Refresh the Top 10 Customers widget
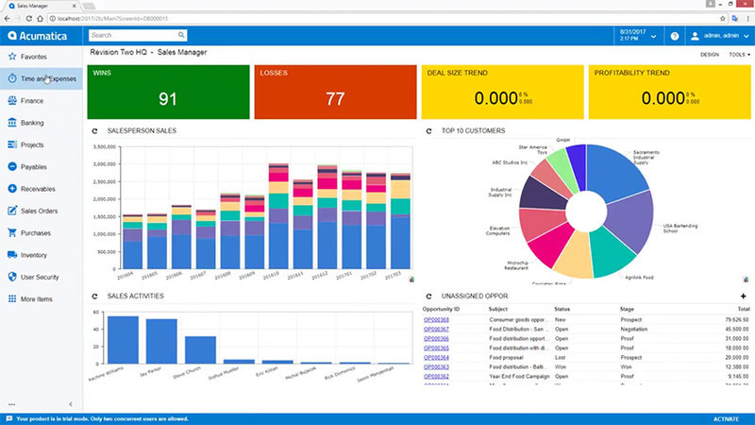Image resolution: width=755 pixels, height=425 pixels. (429, 131)
